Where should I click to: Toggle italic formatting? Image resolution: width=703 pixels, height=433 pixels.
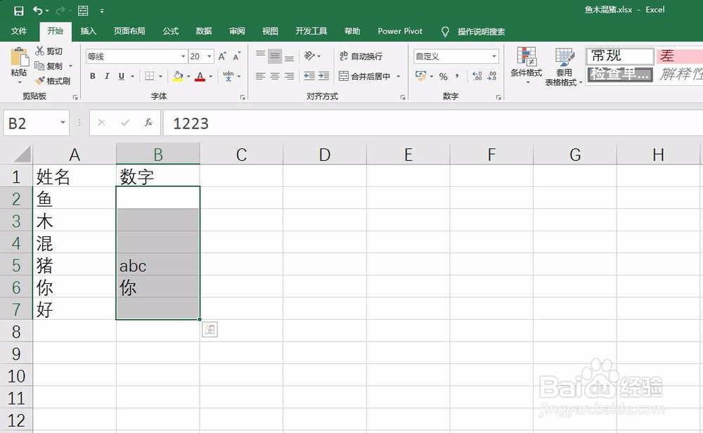[x=107, y=75]
